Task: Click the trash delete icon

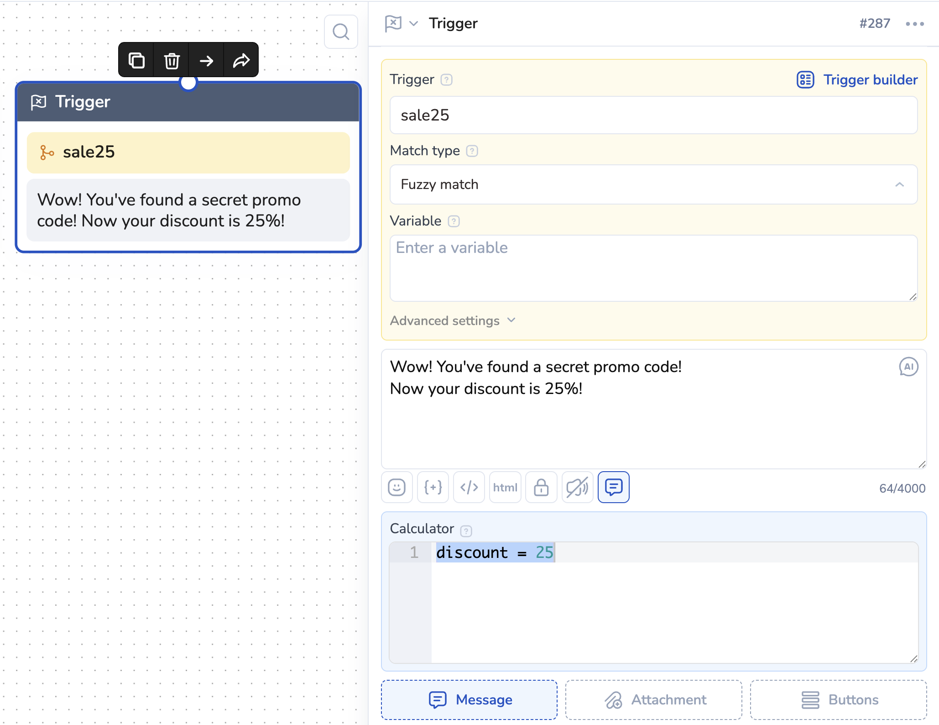Action: (172, 60)
